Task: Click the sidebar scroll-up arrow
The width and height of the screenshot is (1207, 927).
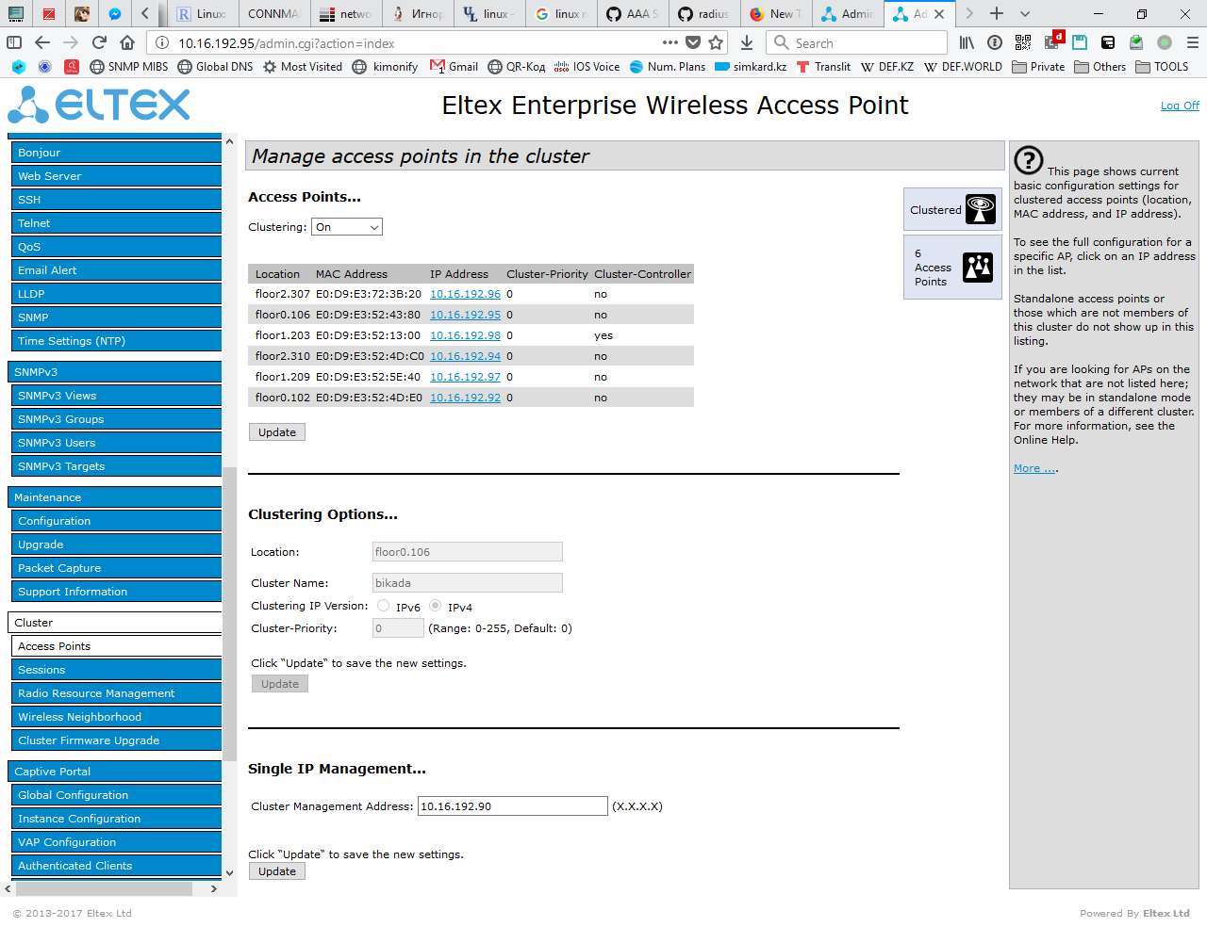Action: 229,141
